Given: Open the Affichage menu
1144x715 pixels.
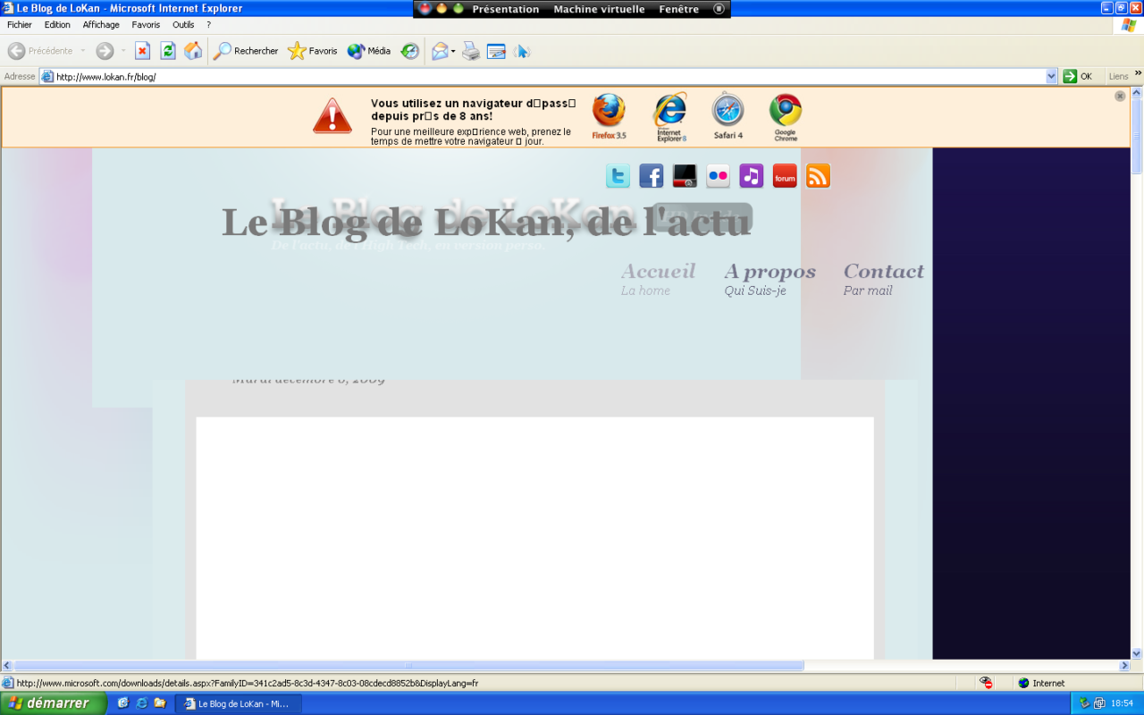Looking at the screenshot, I should (101, 25).
